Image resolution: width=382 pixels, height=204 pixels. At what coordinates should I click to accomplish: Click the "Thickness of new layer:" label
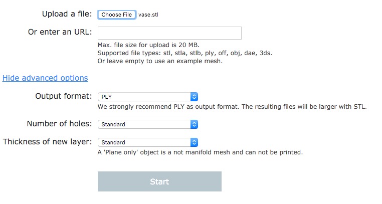(48, 142)
